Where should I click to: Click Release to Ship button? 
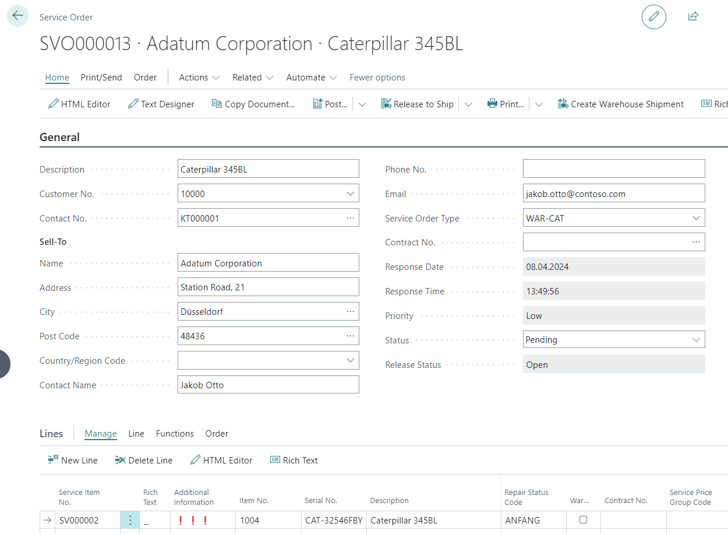418,104
